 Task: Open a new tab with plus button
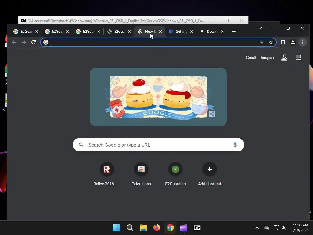tap(234, 32)
